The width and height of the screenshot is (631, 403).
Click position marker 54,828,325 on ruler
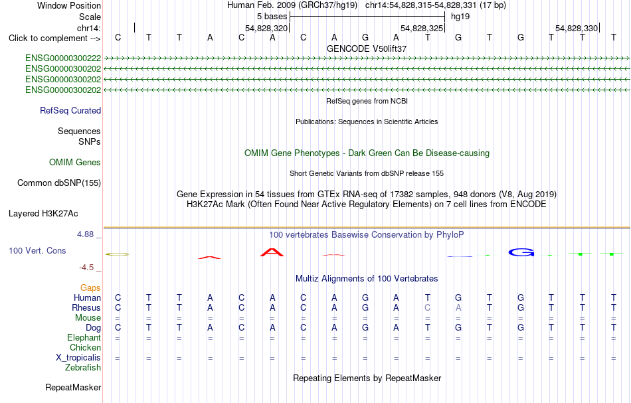click(422, 28)
